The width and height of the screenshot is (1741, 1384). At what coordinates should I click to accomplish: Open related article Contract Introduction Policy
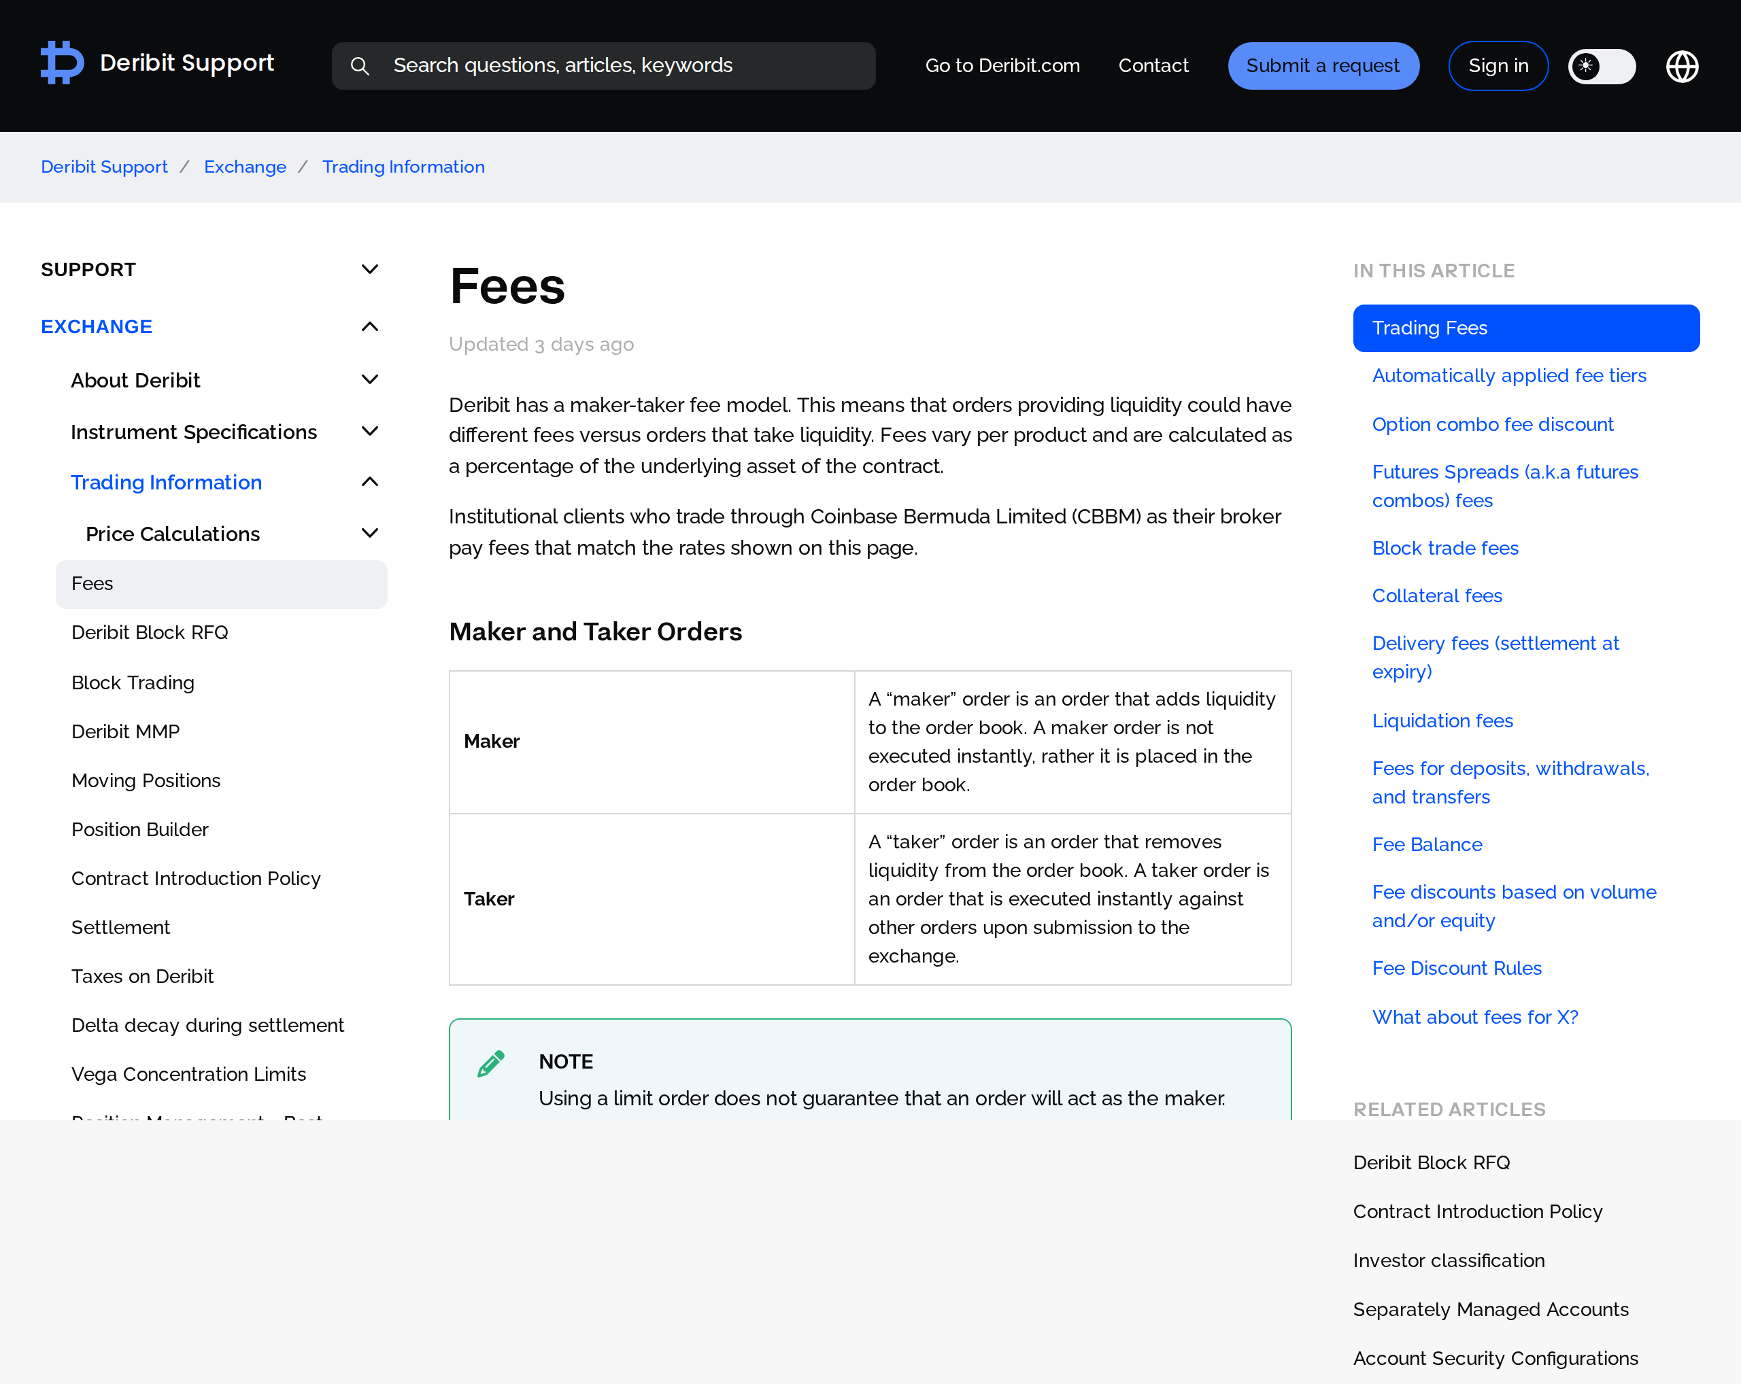click(x=1477, y=1212)
